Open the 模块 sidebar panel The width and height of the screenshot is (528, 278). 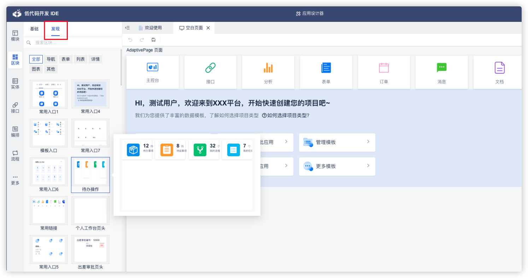[x=15, y=36]
